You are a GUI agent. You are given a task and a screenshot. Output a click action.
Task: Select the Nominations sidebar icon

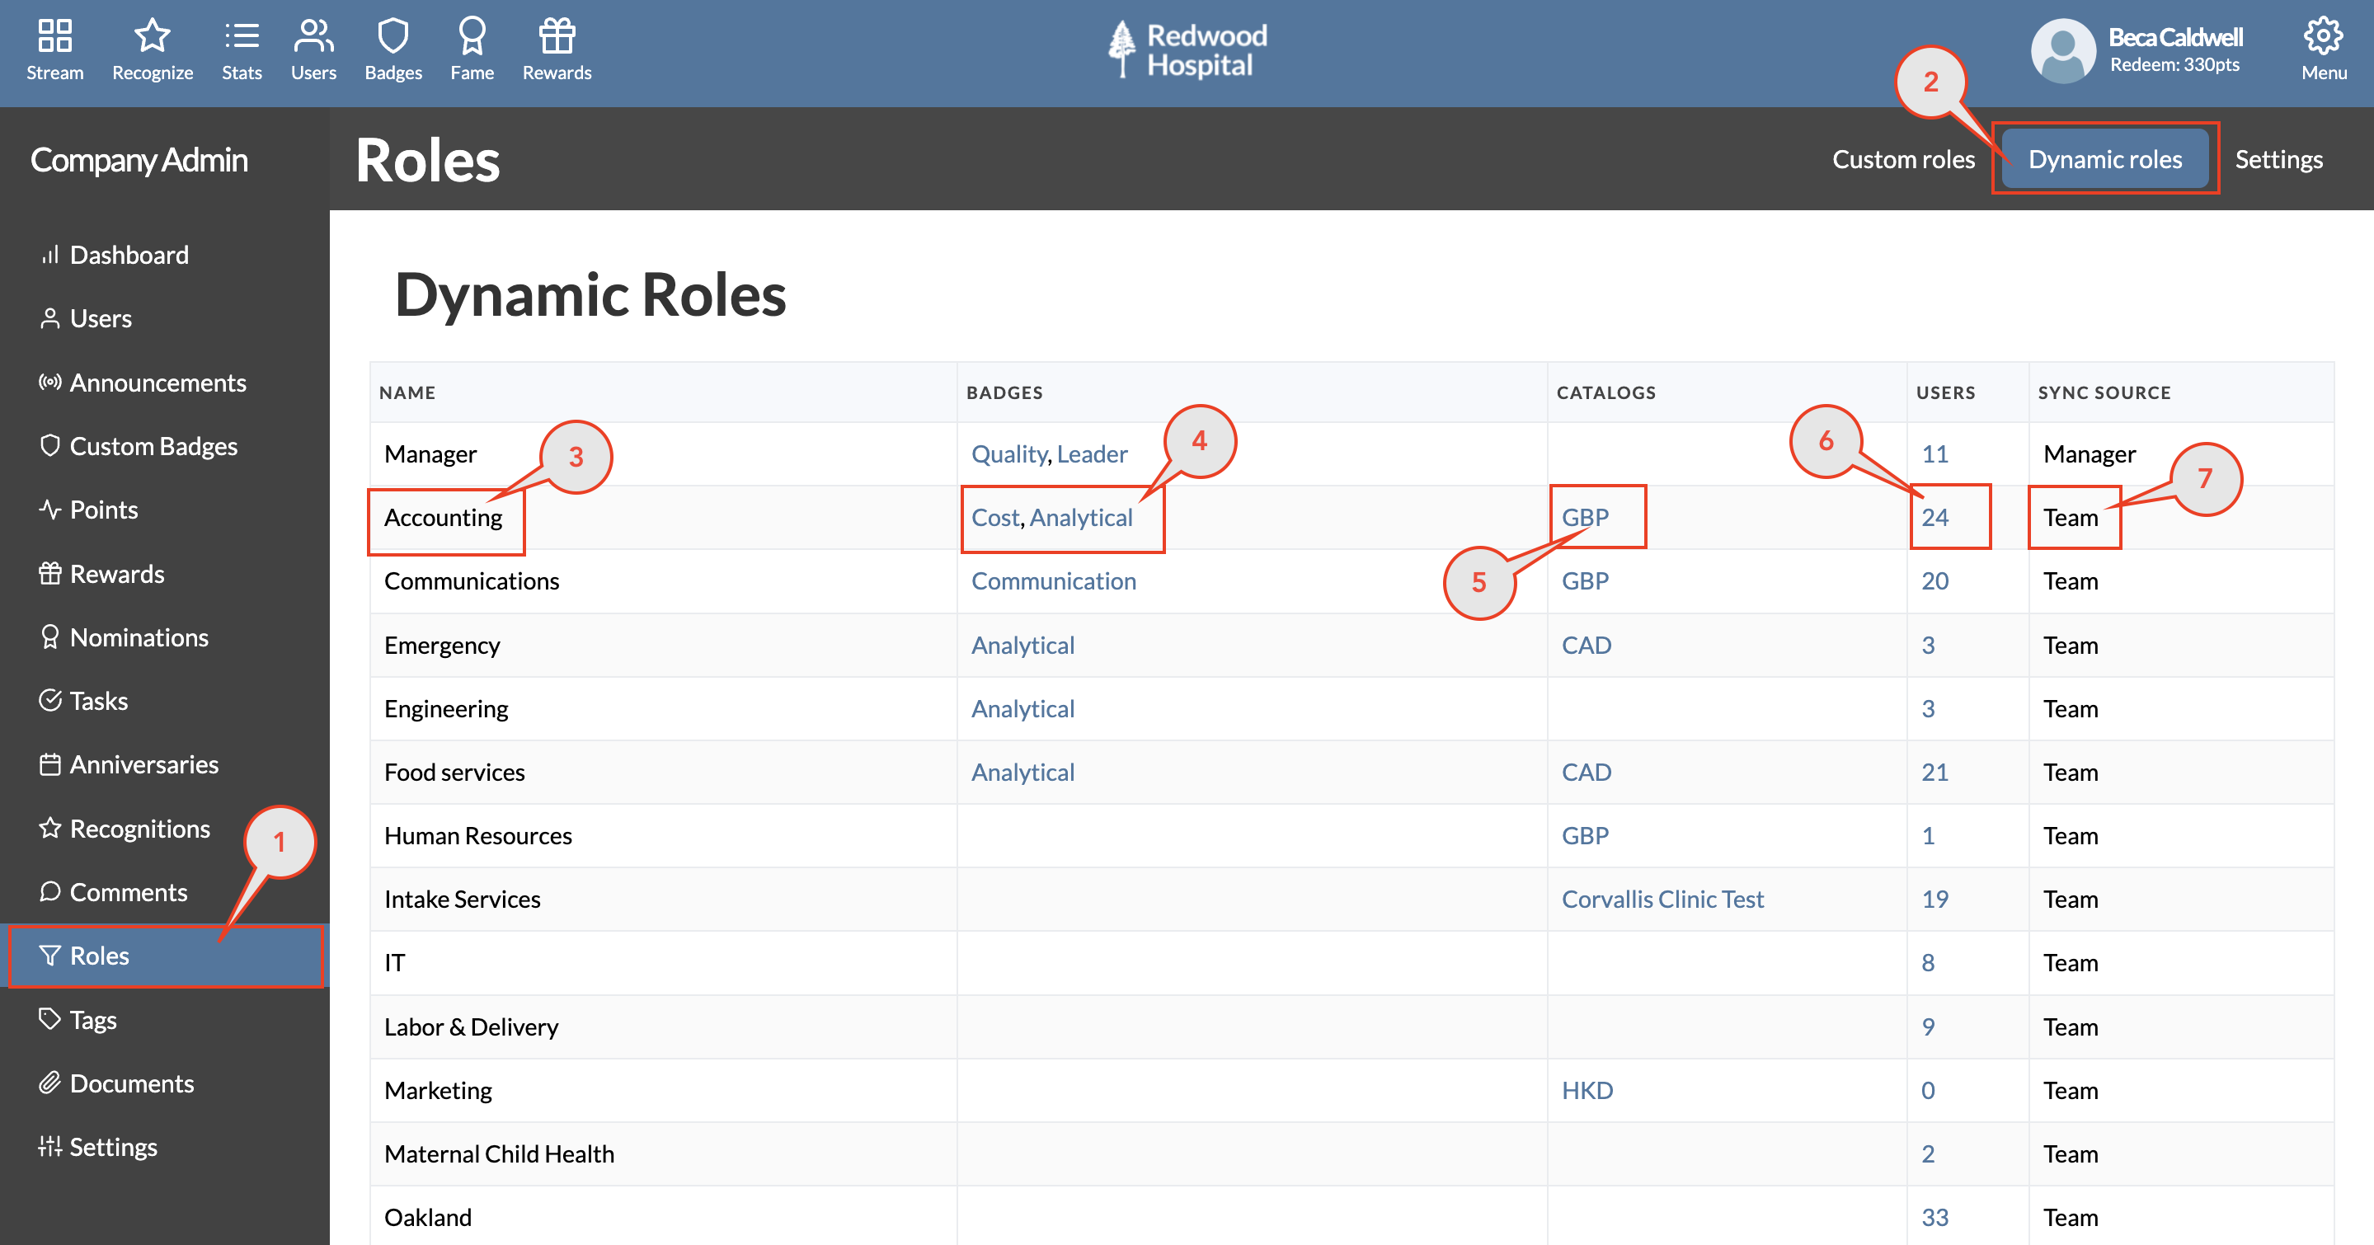[x=52, y=637]
